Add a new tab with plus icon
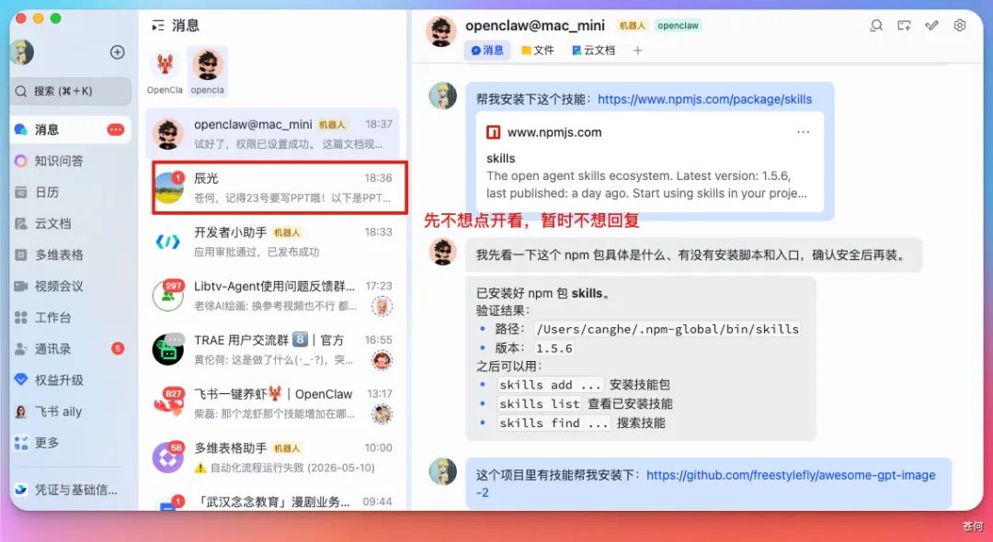 (x=638, y=50)
